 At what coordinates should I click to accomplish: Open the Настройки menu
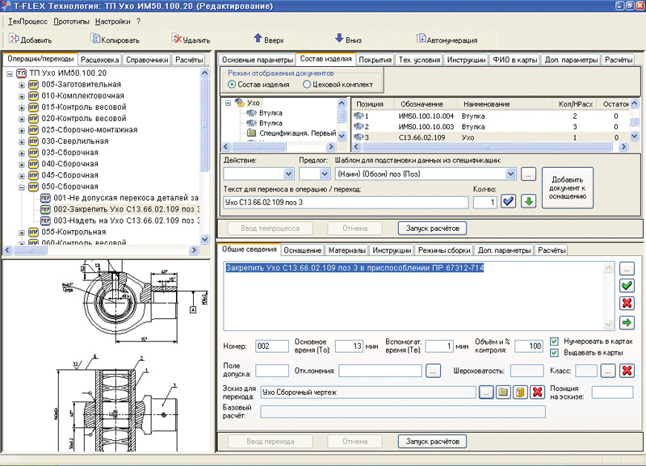coord(112,22)
